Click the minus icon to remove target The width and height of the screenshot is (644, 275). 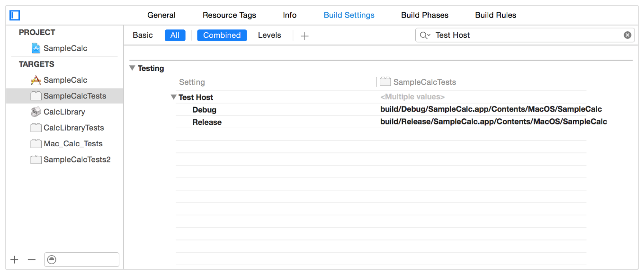[x=31, y=259]
